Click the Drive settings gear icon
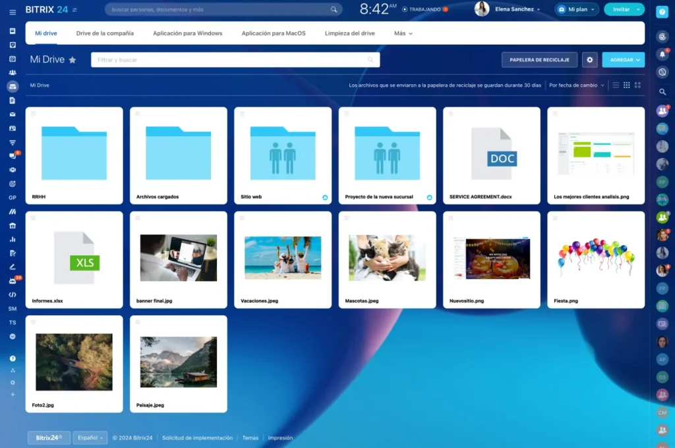This screenshot has width=675, height=448. [x=590, y=60]
